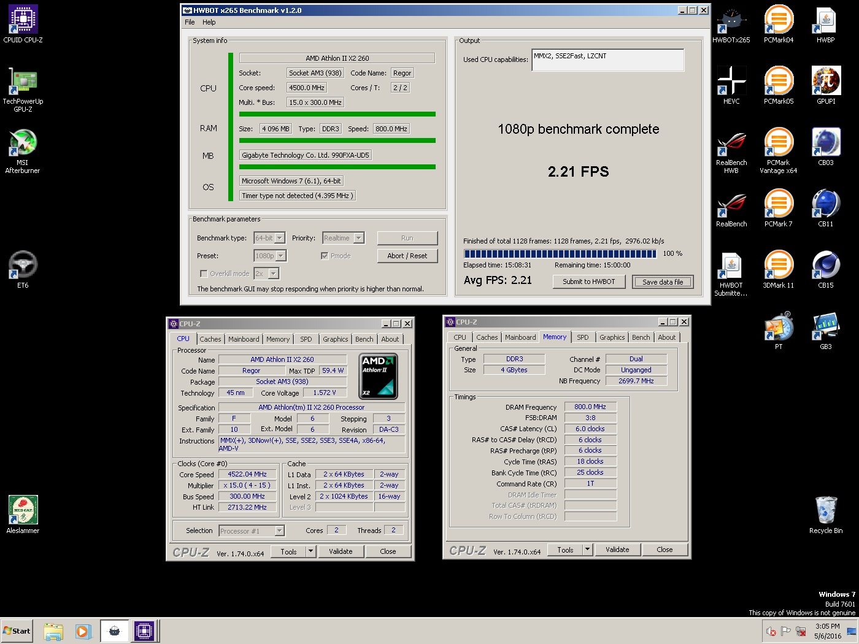859x644 pixels.
Task: Click the Core Speed value 4522.04 MHz
Action: [247, 474]
